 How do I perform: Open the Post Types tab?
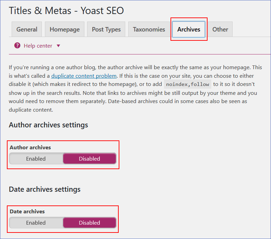point(106,29)
